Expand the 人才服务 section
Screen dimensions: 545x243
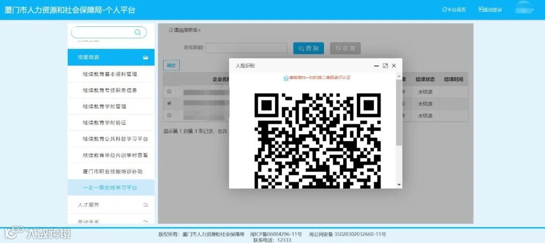[x=111, y=205]
